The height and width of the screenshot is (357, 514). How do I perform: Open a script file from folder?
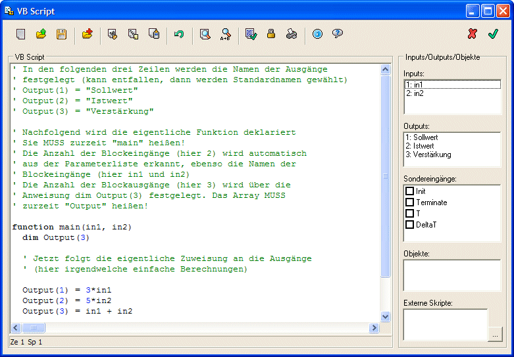point(41,34)
